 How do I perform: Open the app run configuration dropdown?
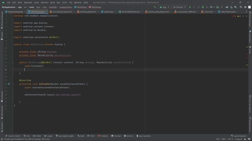[x=164, y=7]
